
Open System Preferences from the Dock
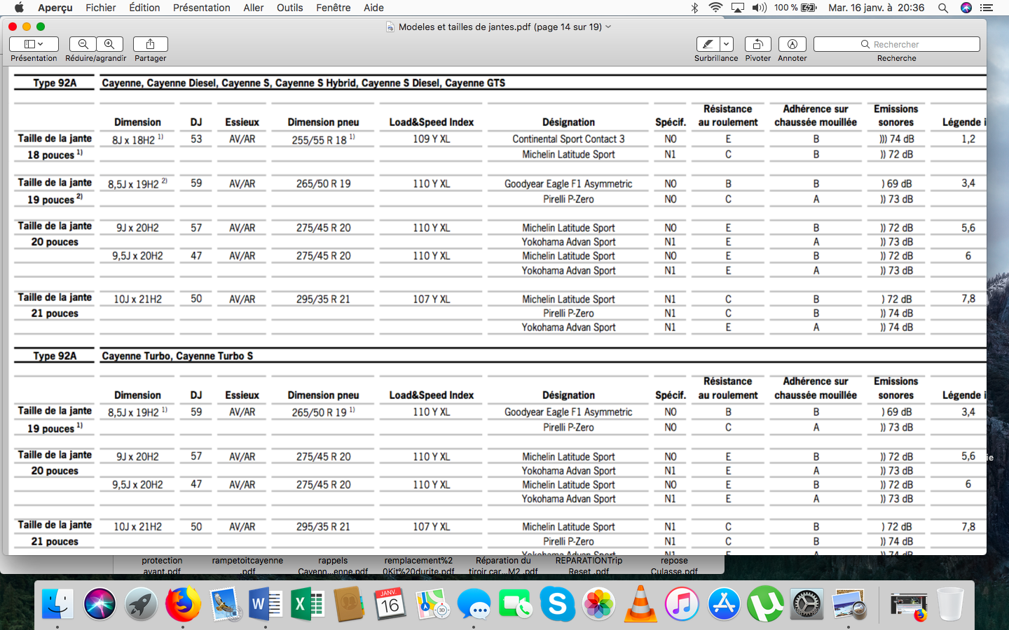(x=806, y=603)
